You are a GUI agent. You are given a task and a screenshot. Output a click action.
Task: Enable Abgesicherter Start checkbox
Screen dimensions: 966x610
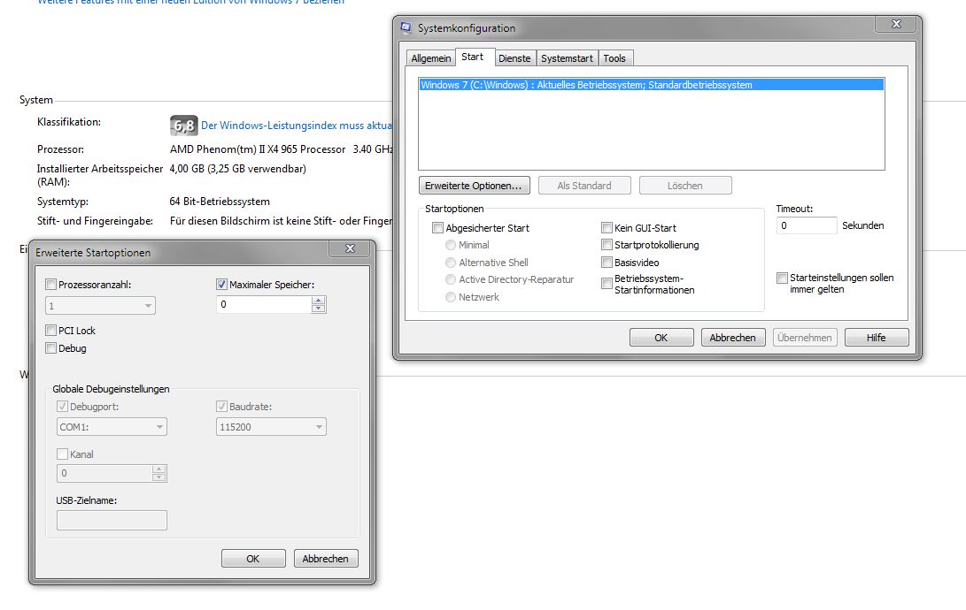pyautogui.click(x=437, y=228)
